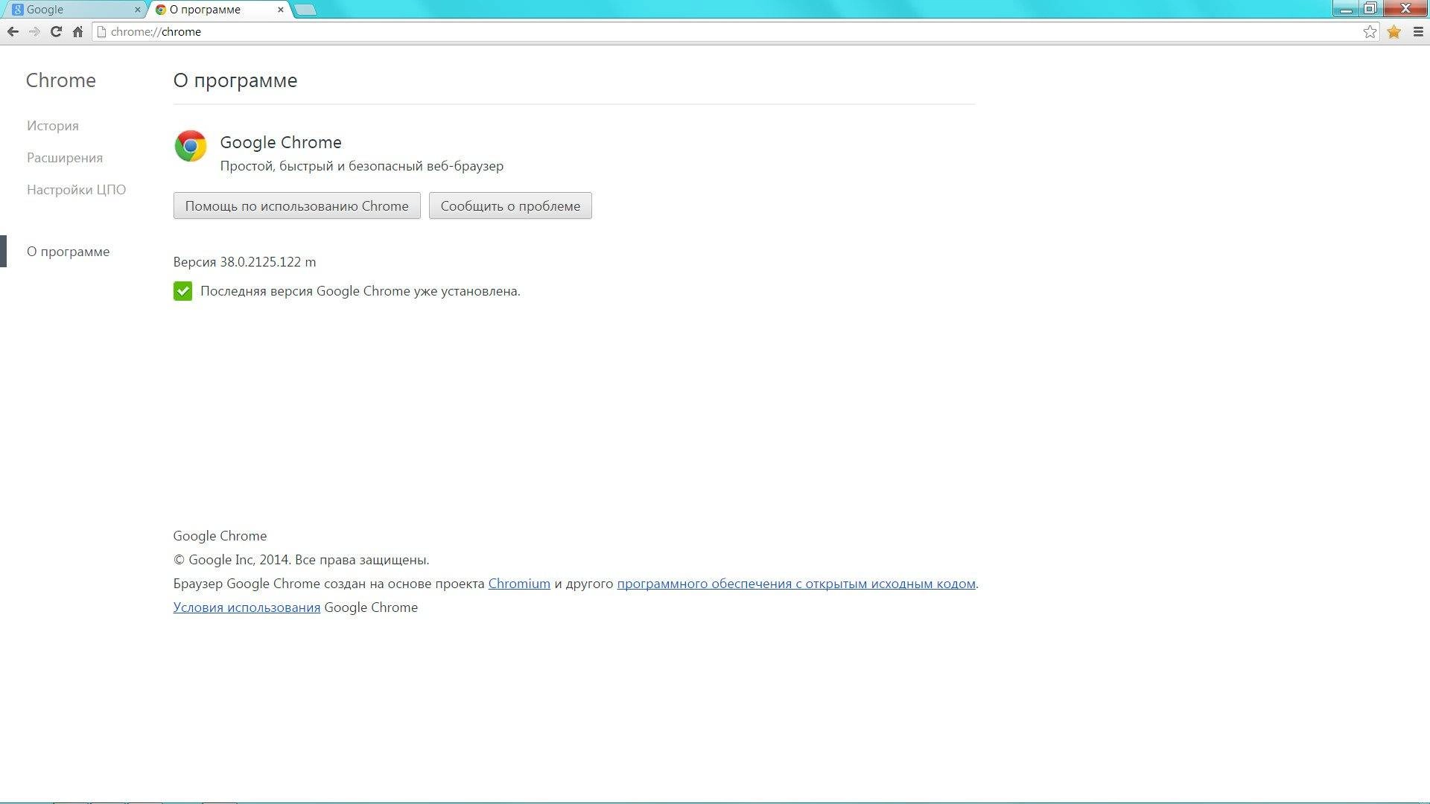Select О программе in the sidebar
The height and width of the screenshot is (804, 1430).
(69, 252)
